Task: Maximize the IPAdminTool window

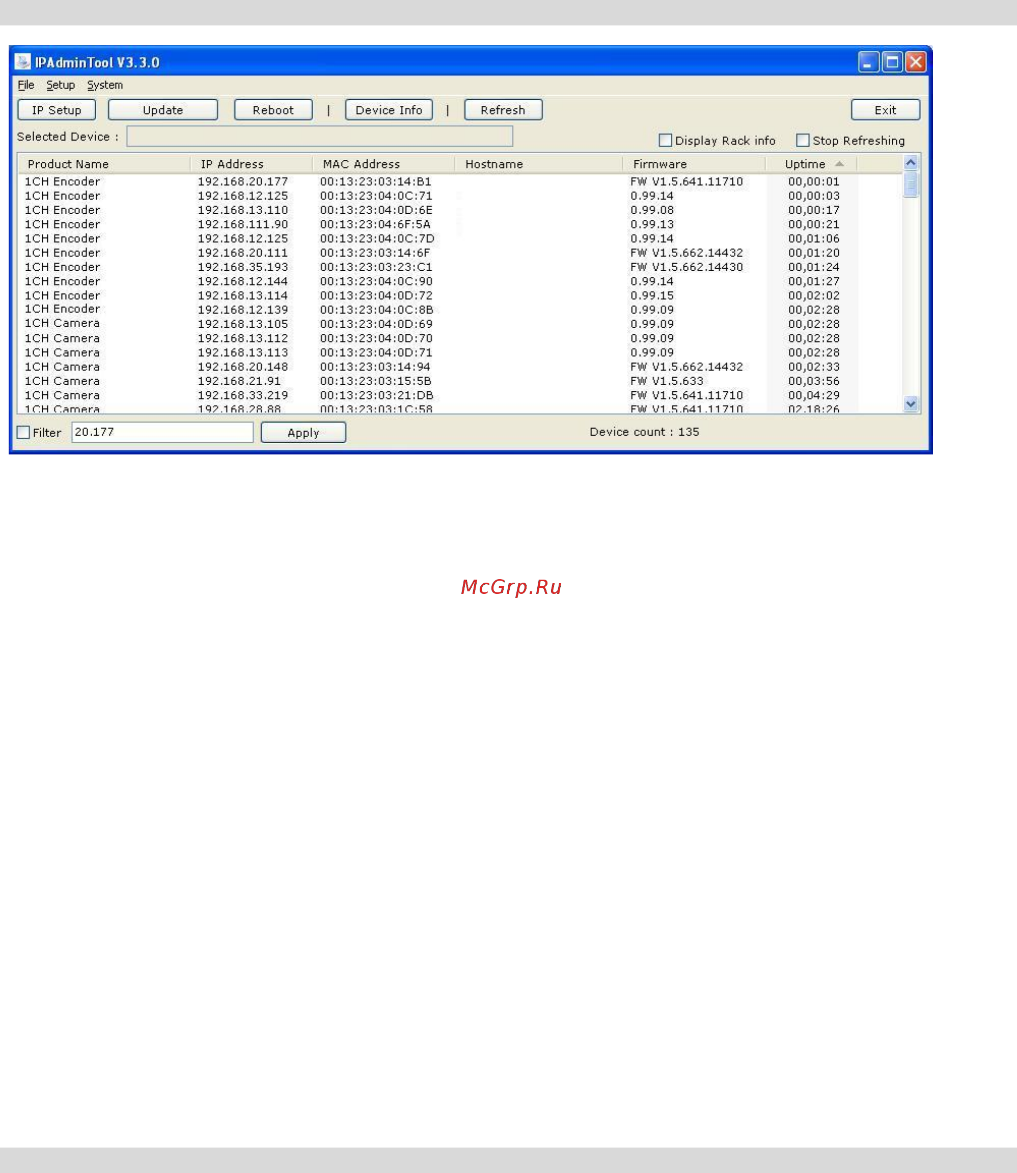Action: [x=892, y=62]
